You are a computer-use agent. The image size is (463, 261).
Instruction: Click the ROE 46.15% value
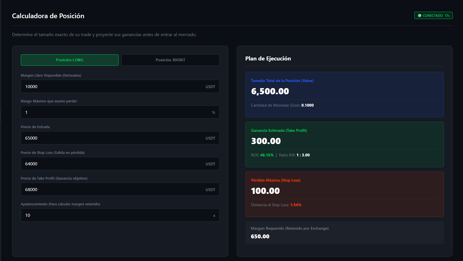coord(267,155)
